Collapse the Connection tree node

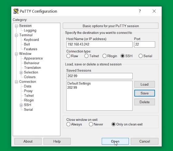pyautogui.click(x=16, y=82)
